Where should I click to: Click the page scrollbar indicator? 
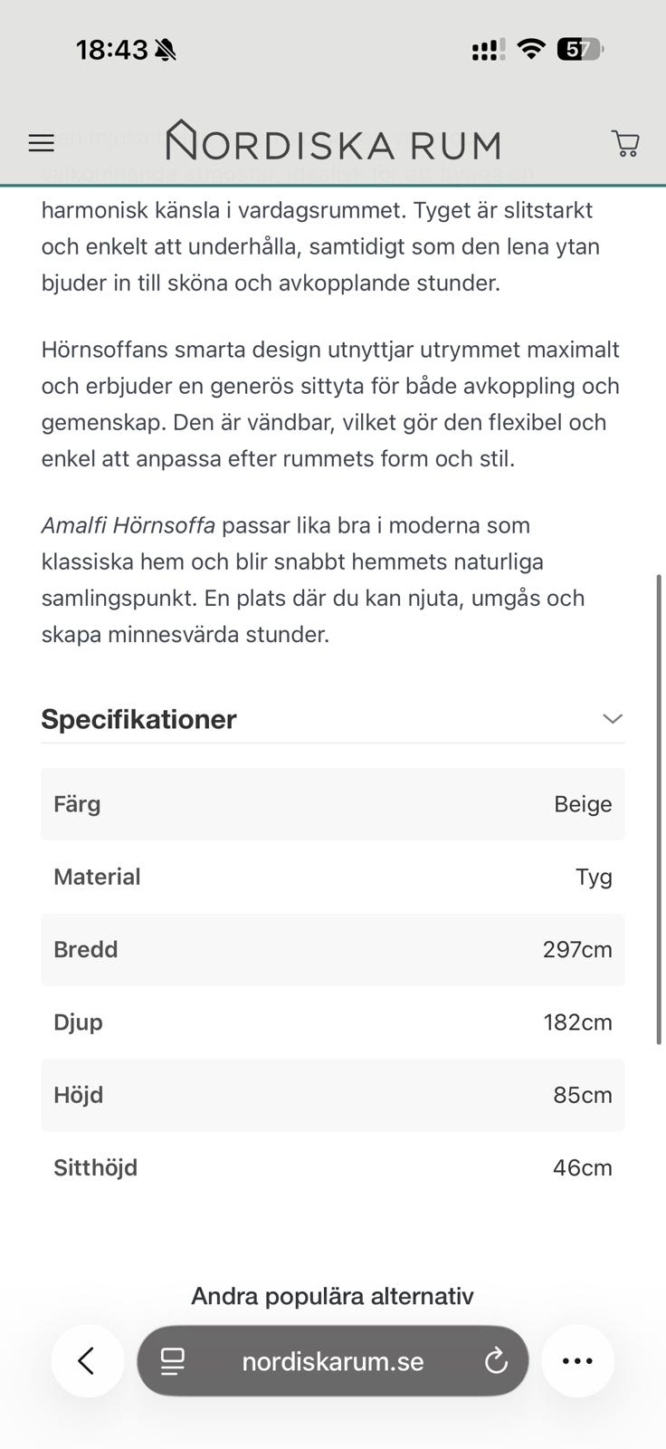point(660,809)
